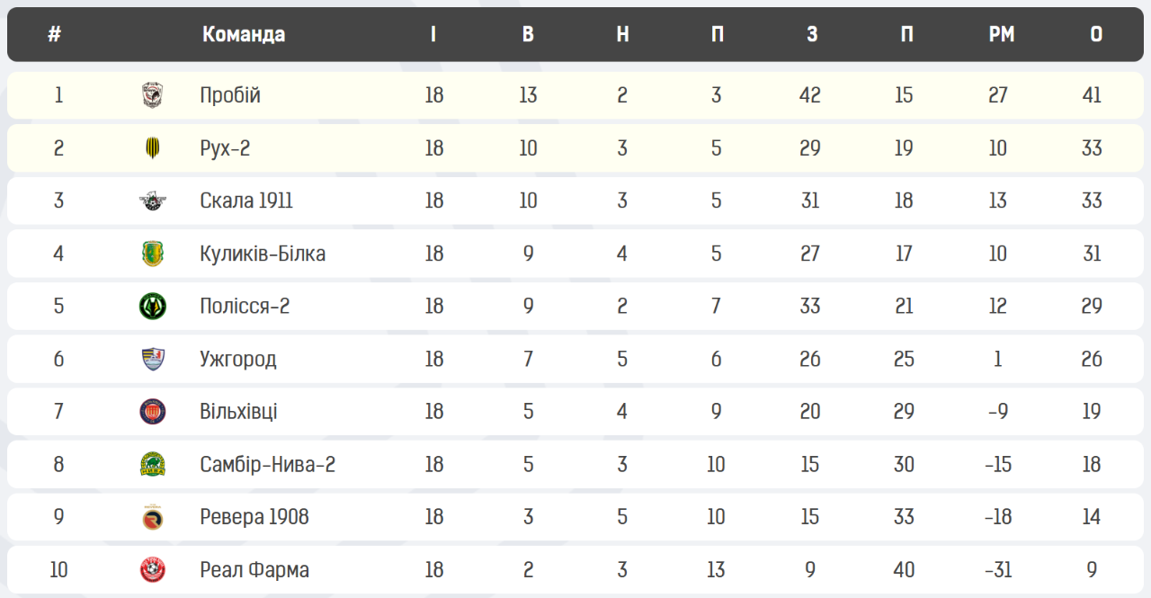Click the Самбір-Нива-2 club emblem
This screenshot has width=1151, height=598.
153,465
